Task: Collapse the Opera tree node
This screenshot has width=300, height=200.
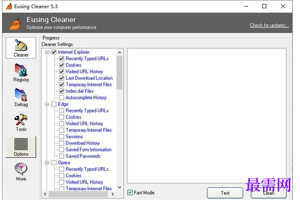Action: (x=47, y=163)
